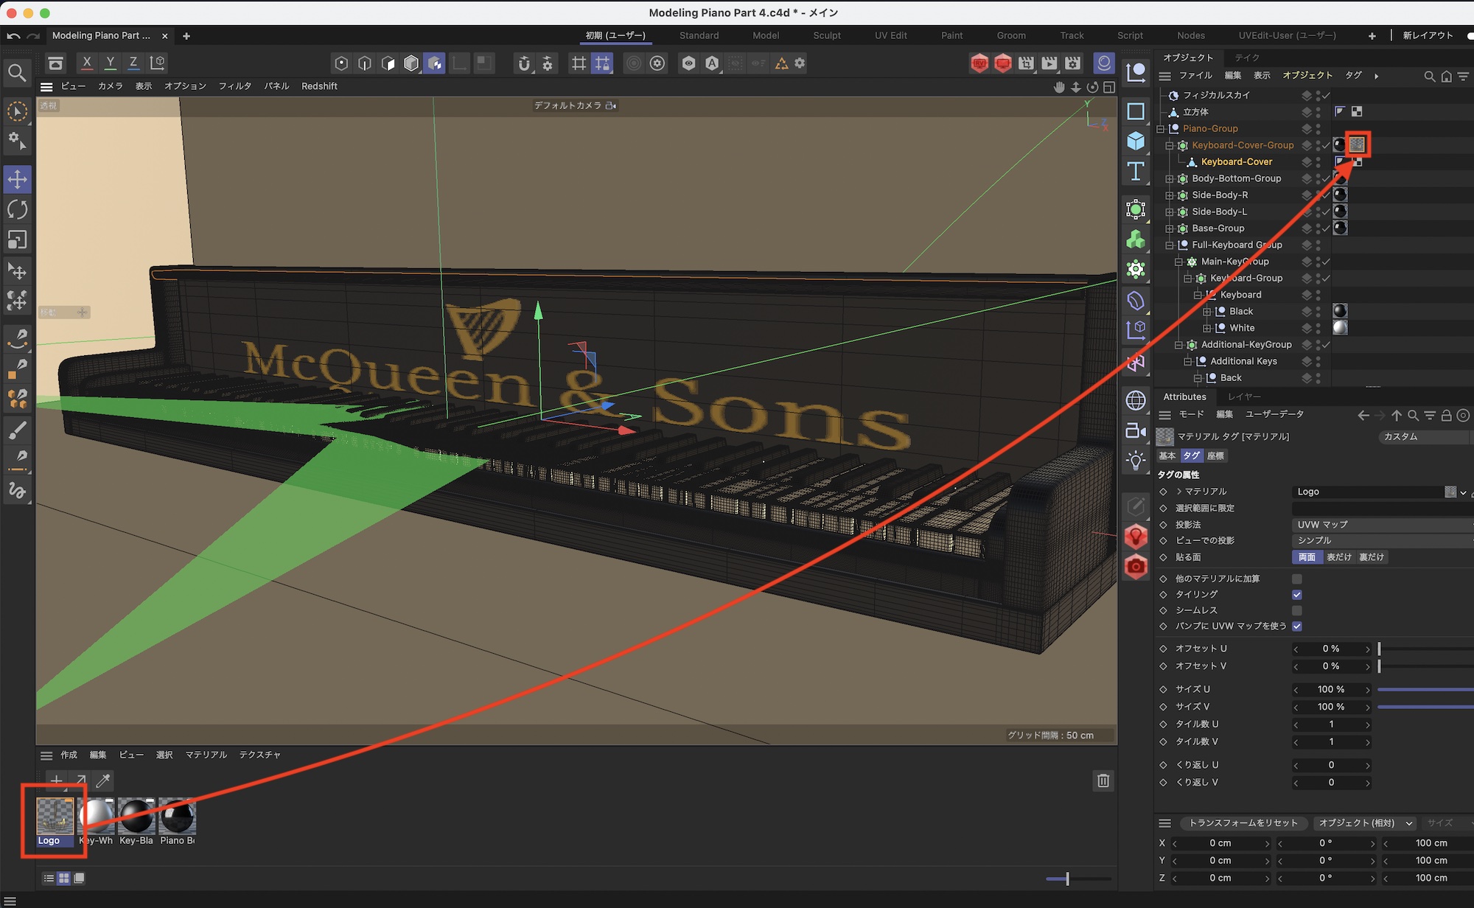Click the Text spline tool icon
Image resolution: width=1474 pixels, height=908 pixels.
click(x=1136, y=172)
